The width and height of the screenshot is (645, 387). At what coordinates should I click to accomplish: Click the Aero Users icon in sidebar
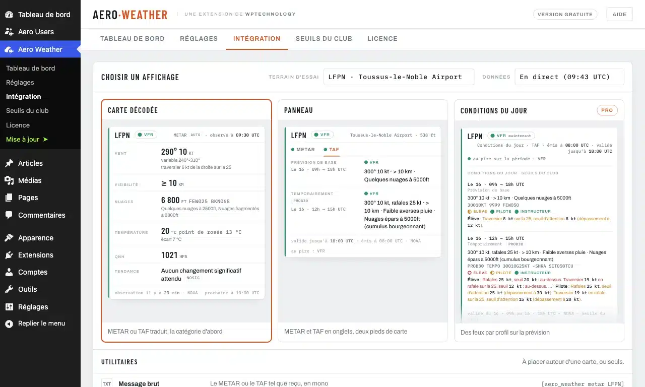(9, 32)
